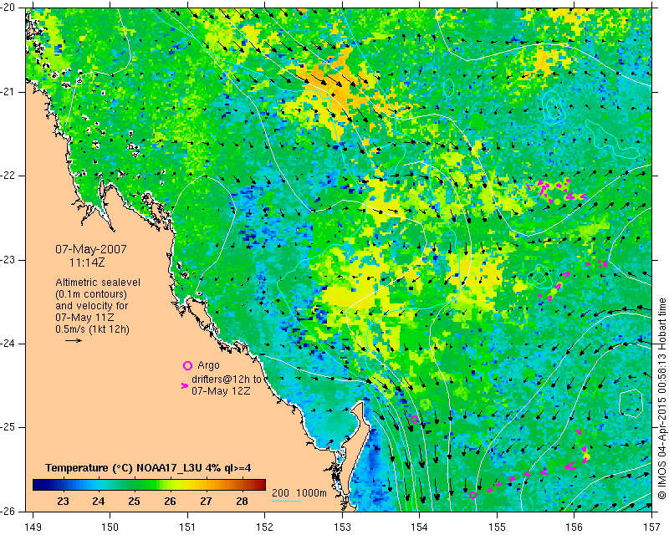Viewport: 669px width, 535px height.
Task: Click the 'Temperature (°C) NOAA17_L3U 4% ql>=4' title
Action: 148,468
